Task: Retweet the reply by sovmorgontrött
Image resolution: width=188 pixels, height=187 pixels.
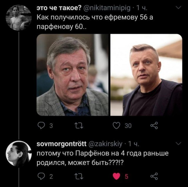Action: [x=79, y=176]
